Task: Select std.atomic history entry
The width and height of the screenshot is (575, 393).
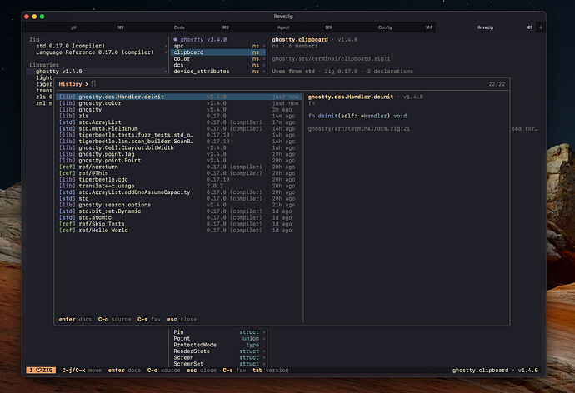Action: coord(178,217)
